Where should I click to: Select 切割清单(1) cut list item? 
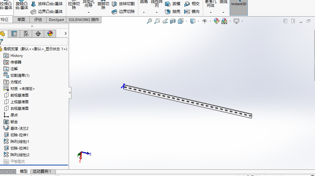pyautogui.click(x=16, y=76)
